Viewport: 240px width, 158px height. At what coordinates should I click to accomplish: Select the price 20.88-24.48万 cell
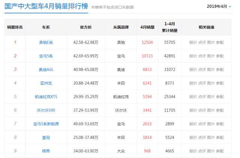click(x=86, y=83)
